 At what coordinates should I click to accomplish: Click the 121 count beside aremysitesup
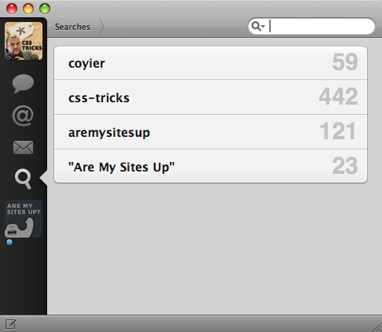338,131
